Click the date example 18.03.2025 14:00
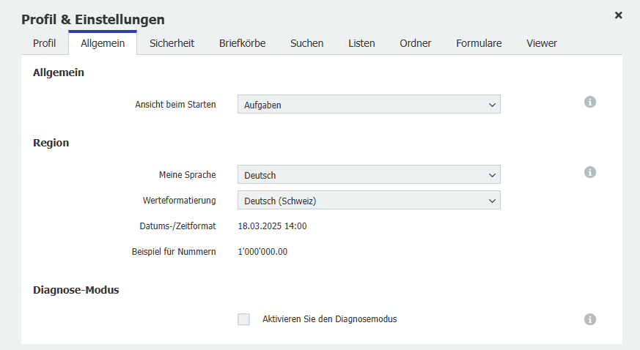This screenshot has height=350, width=640. [272, 226]
